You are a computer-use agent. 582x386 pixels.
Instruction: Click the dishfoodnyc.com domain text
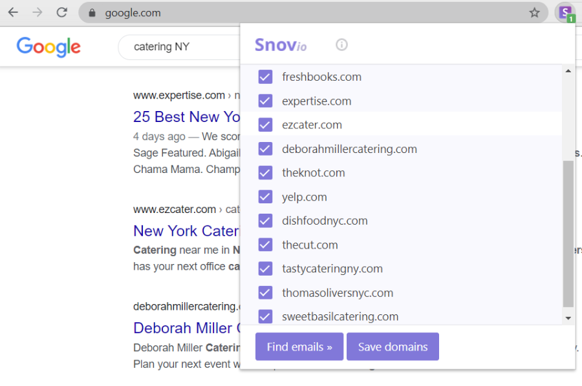[x=325, y=221]
